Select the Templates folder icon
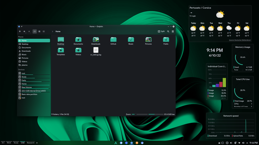The width and height of the screenshot is (259, 145). point(61,52)
